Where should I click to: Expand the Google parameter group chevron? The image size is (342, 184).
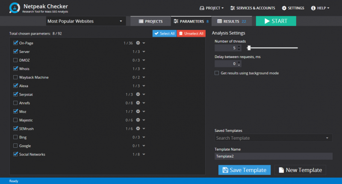pyautogui.click(x=144, y=146)
